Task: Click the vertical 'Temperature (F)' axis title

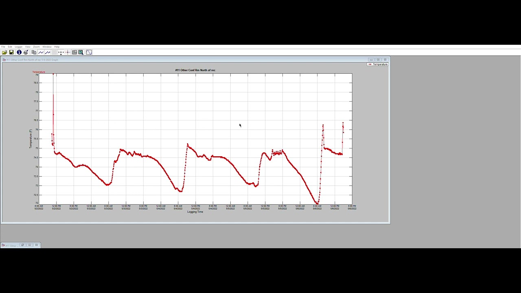Action: (30, 139)
